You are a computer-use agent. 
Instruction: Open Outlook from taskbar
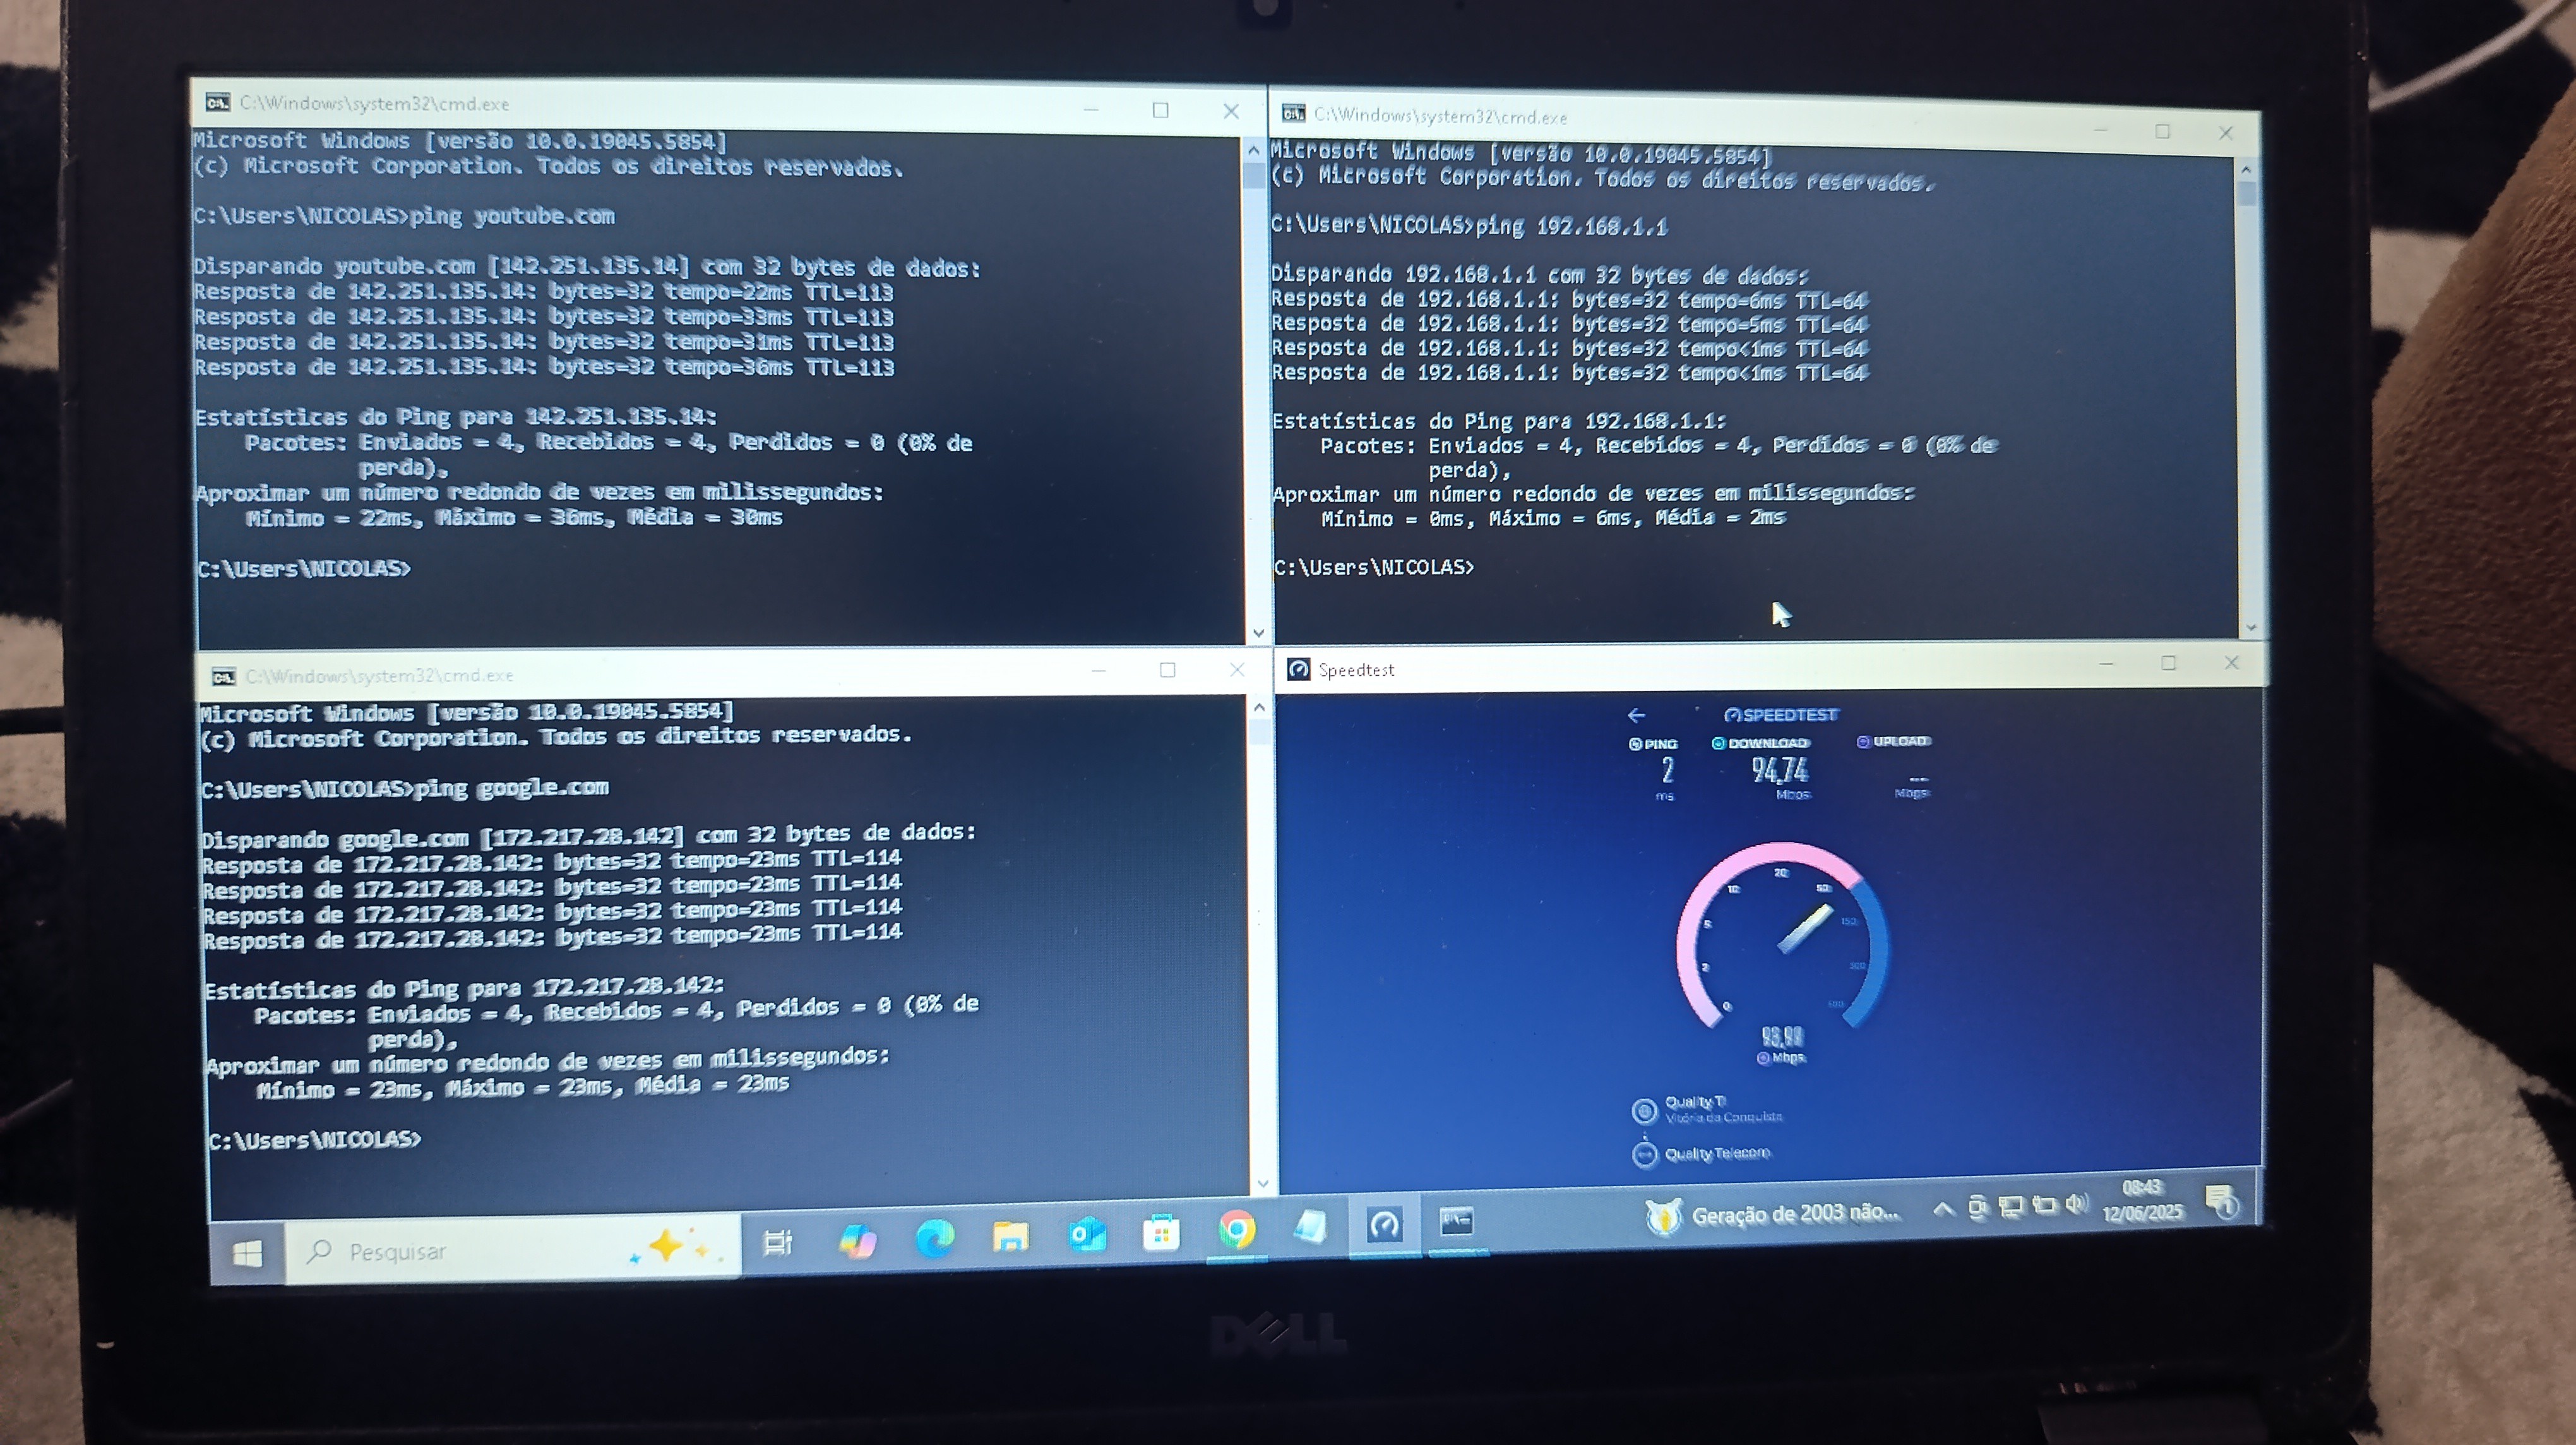(1087, 1235)
